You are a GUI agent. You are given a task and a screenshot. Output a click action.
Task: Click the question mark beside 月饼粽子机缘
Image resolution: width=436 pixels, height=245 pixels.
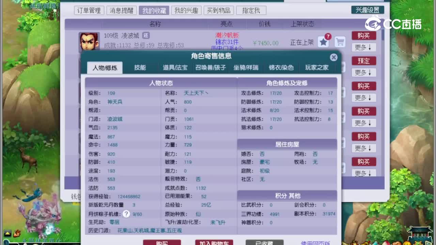coord(126,214)
